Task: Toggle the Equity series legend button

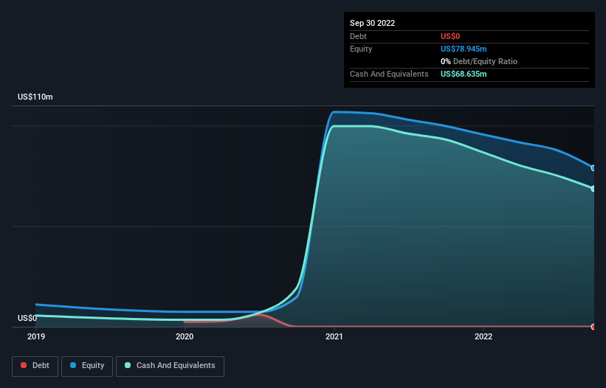Action: 87,366
